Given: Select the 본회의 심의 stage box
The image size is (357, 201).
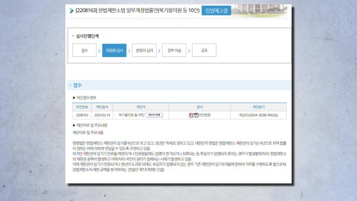Looking at the screenshot, I should 144,50.
